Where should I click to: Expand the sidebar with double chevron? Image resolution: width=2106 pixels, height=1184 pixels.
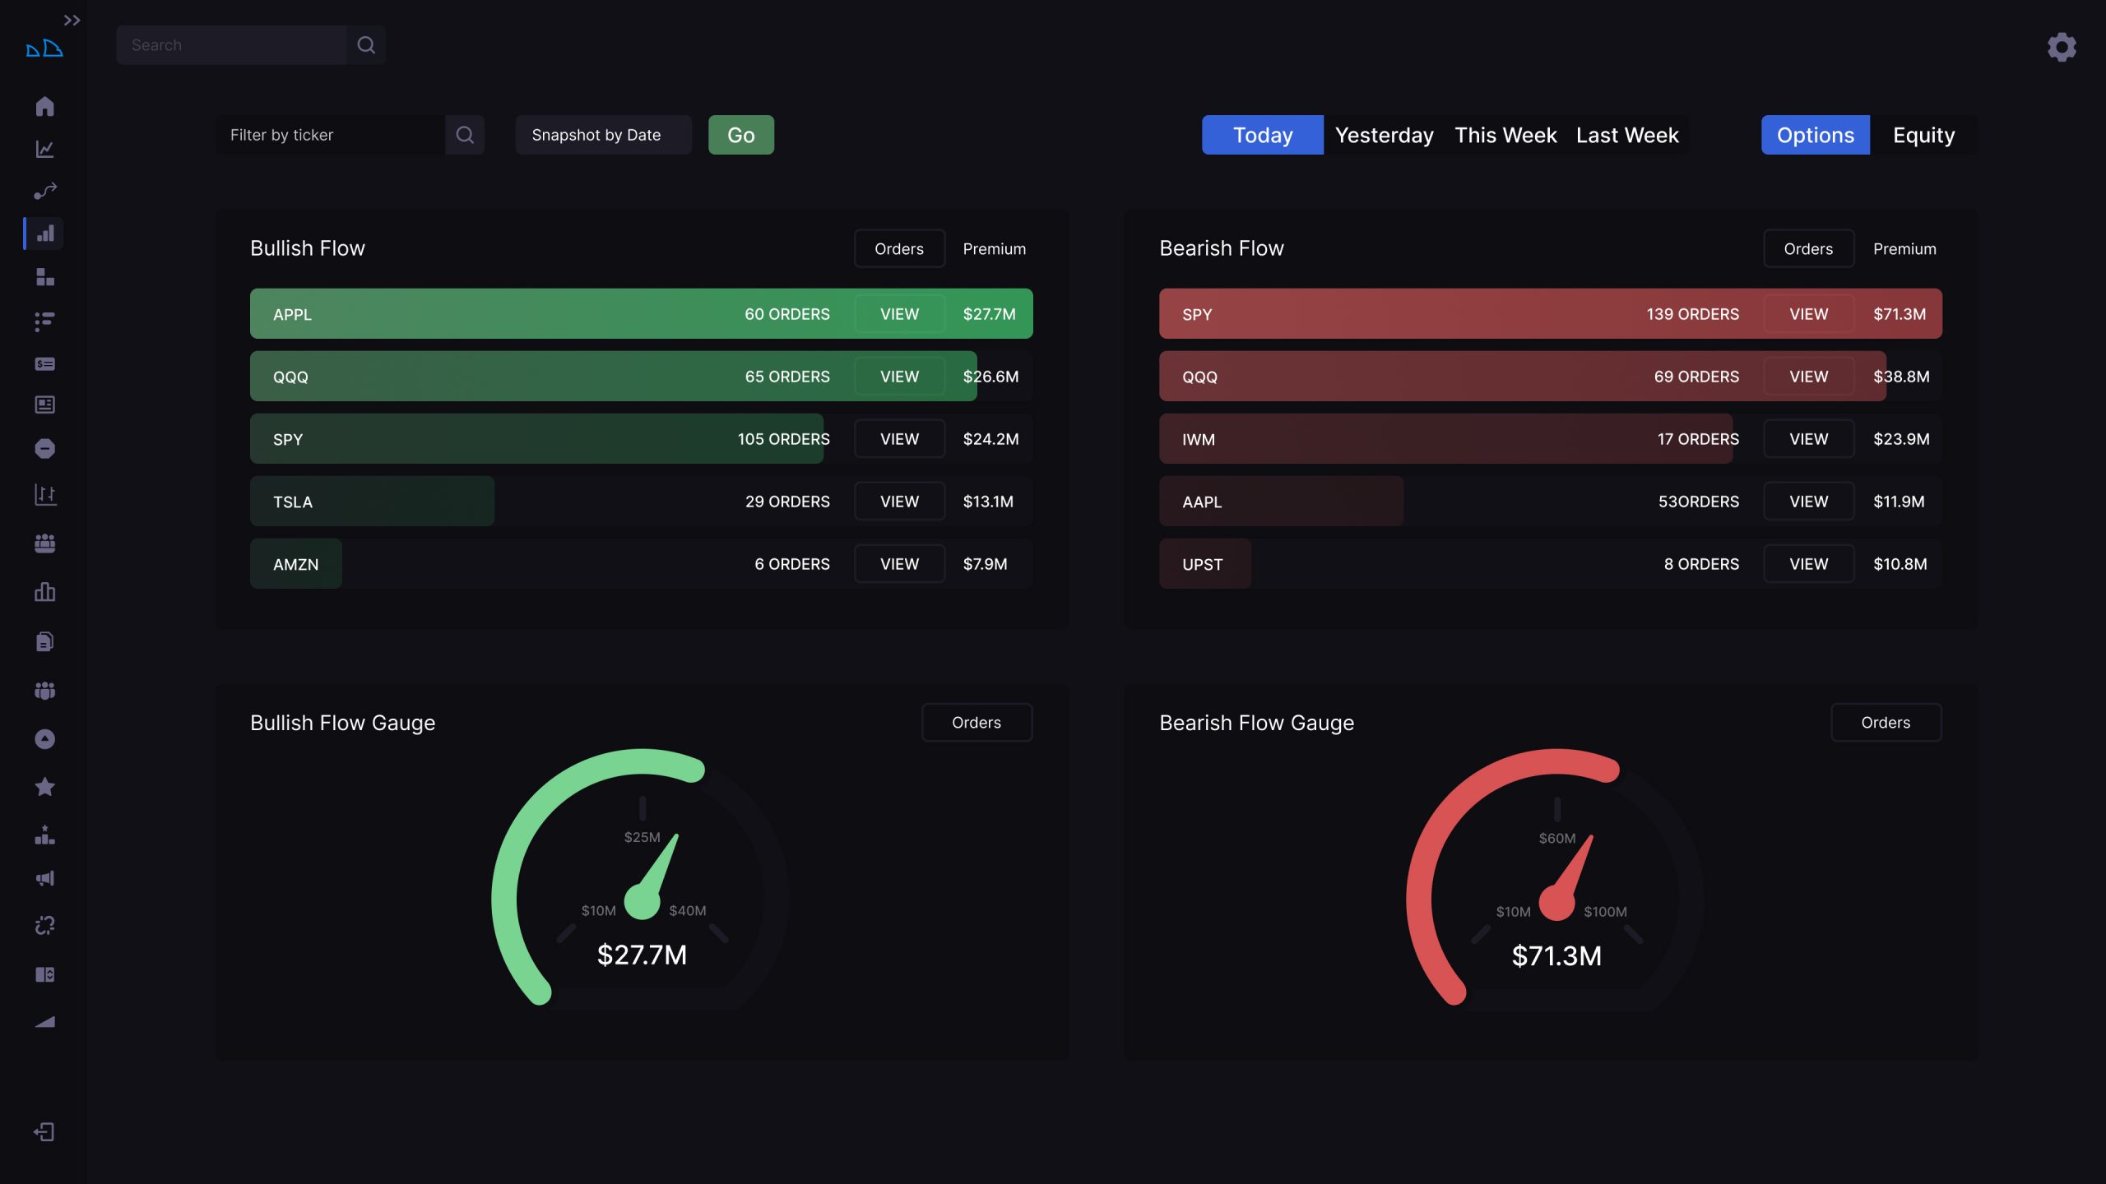[x=72, y=20]
